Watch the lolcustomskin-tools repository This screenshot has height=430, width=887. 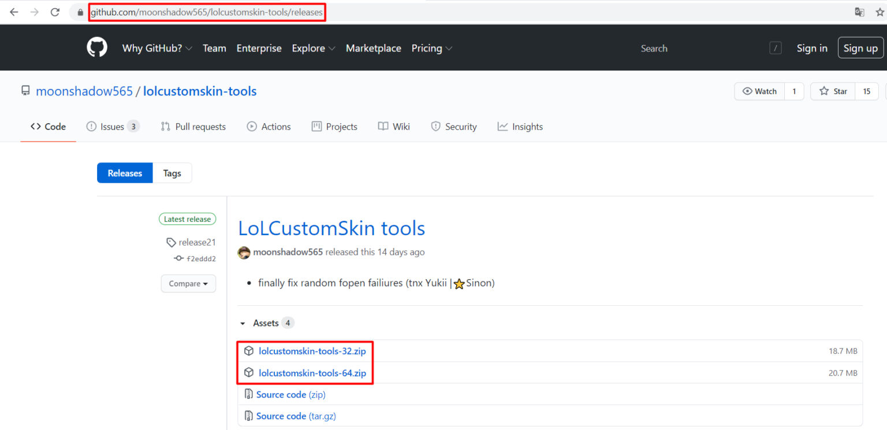coord(759,91)
